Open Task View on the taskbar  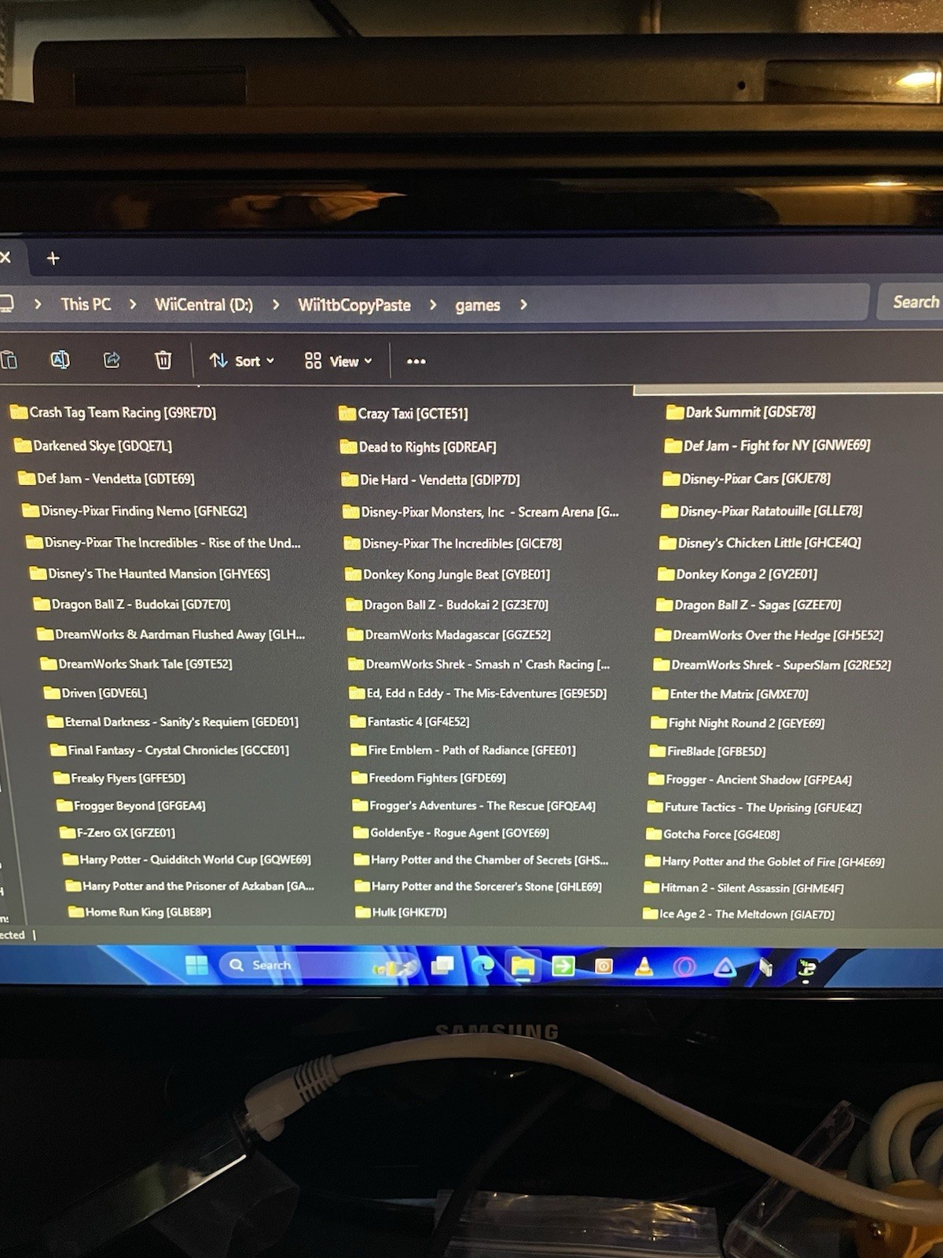tap(442, 966)
